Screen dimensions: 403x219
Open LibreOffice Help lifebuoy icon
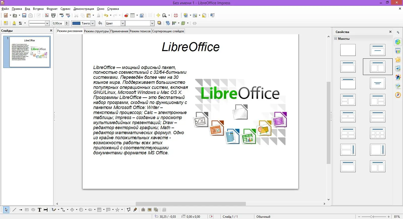176,15
